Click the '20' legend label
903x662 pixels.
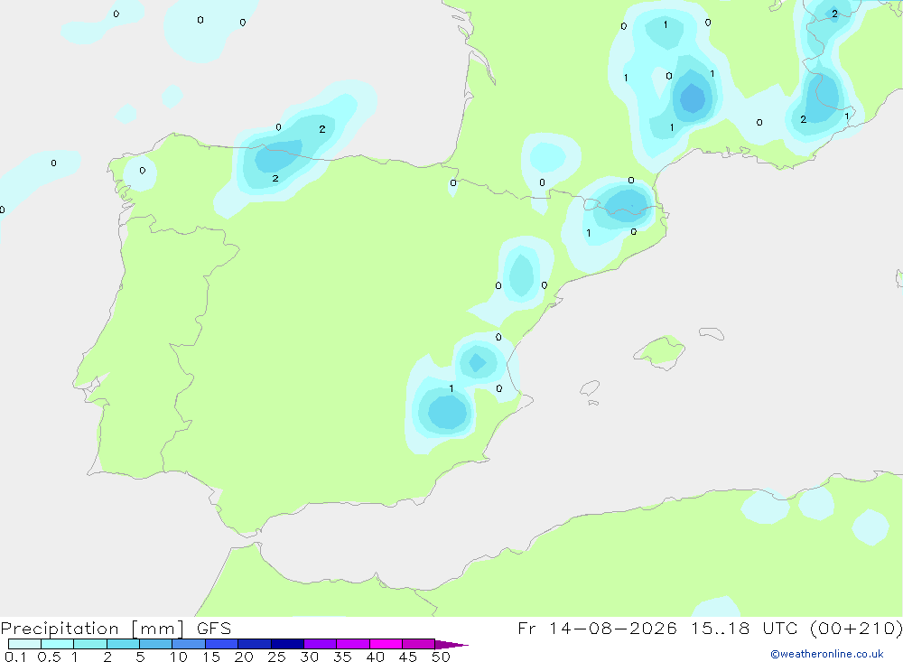pos(244,657)
